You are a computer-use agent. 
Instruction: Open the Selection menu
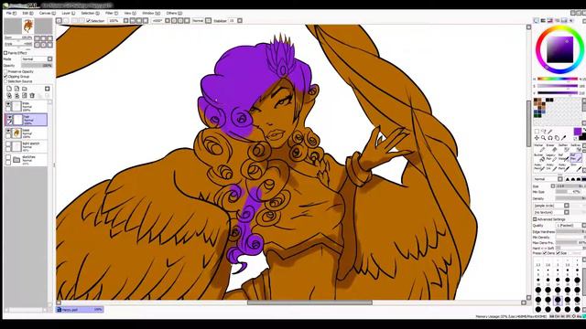pyautogui.click(x=90, y=13)
